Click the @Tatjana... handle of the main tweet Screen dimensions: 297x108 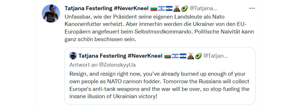tap(203, 8)
